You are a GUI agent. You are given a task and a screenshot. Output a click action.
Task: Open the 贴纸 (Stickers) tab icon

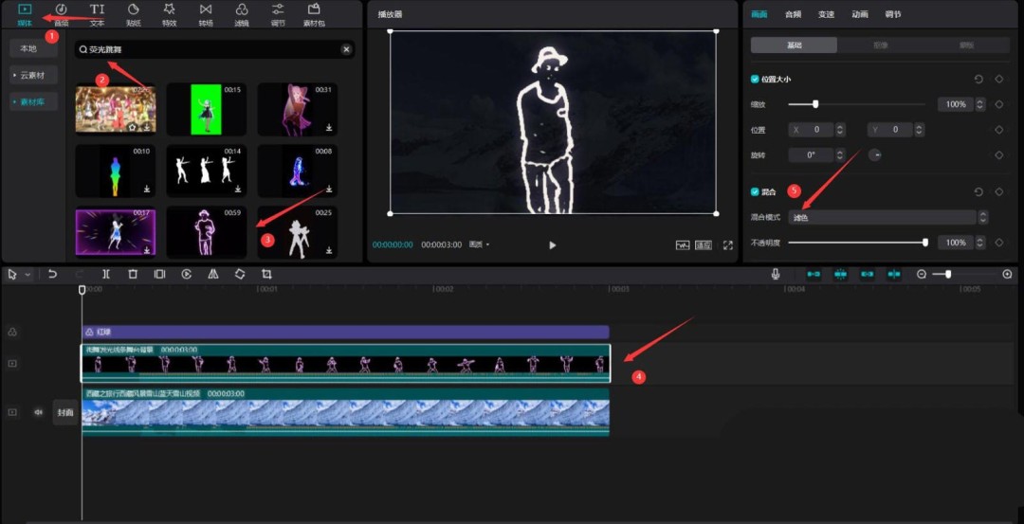point(134,9)
